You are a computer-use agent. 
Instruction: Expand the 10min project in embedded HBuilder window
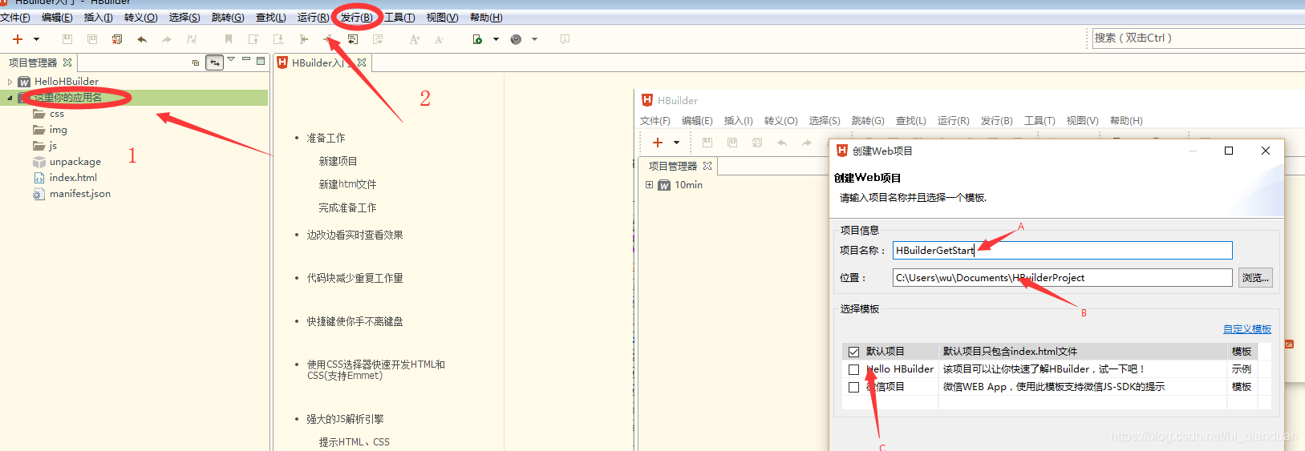[649, 185]
